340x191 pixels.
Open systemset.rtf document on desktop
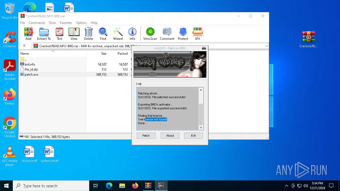pyautogui.click(x=49, y=154)
